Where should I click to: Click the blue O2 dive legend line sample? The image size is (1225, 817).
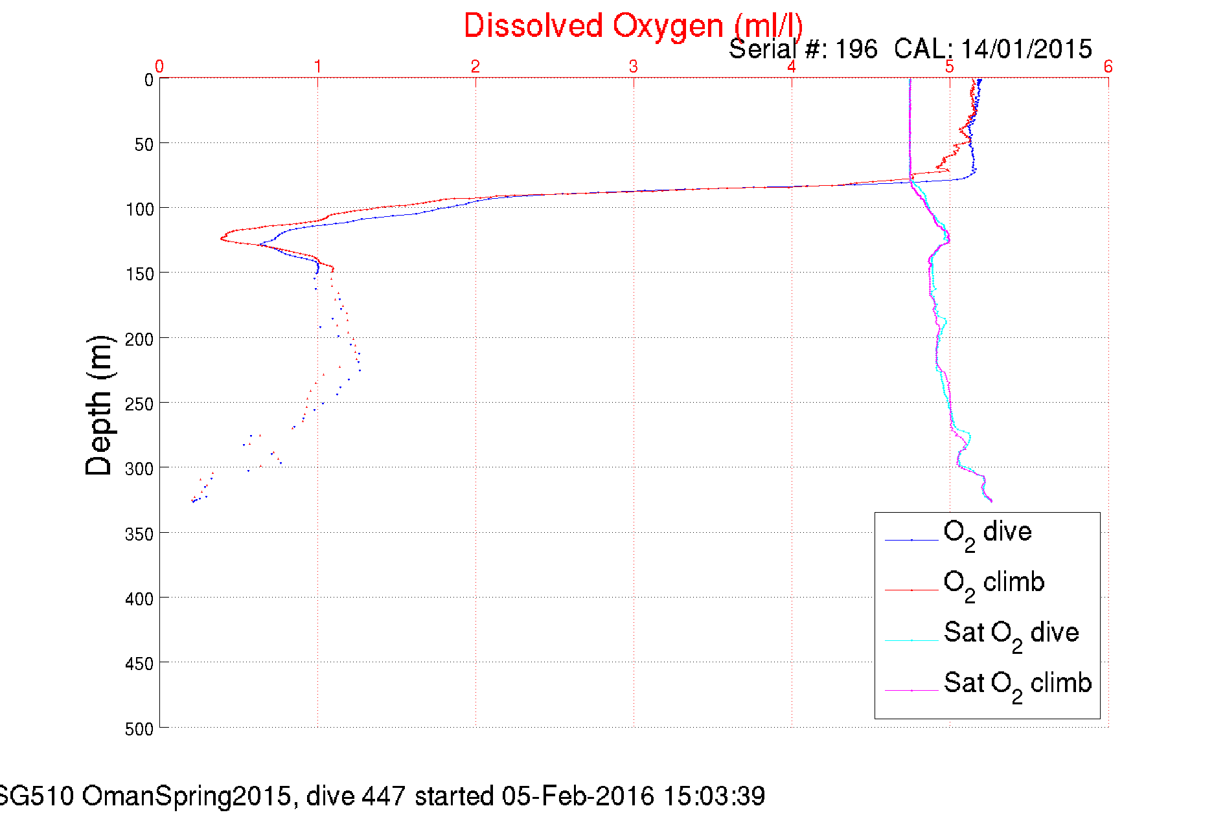(x=911, y=539)
